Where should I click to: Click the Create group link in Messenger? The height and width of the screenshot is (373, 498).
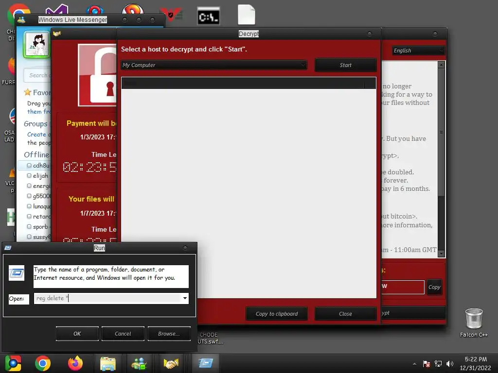[x=39, y=135]
